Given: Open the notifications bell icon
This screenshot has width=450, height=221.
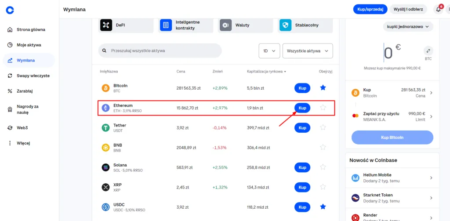Looking at the screenshot, I should click(x=438, y=10).
